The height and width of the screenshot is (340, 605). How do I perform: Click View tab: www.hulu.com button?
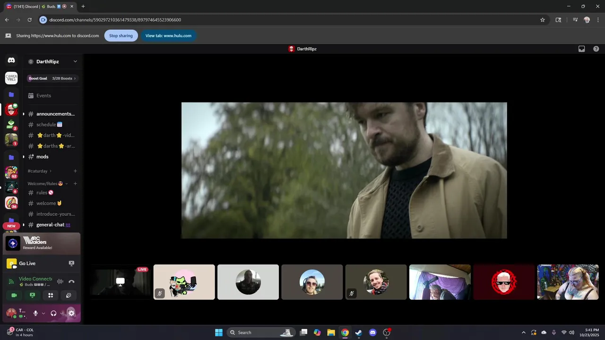[x=168, y=35]
